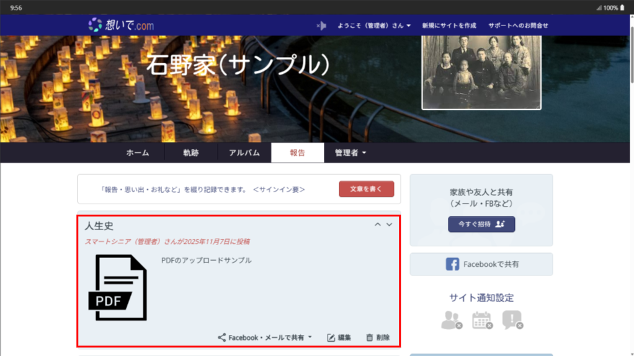Click the sound icon in header
This screenshot has width=634, height=356.
click(x=321, y=25)
